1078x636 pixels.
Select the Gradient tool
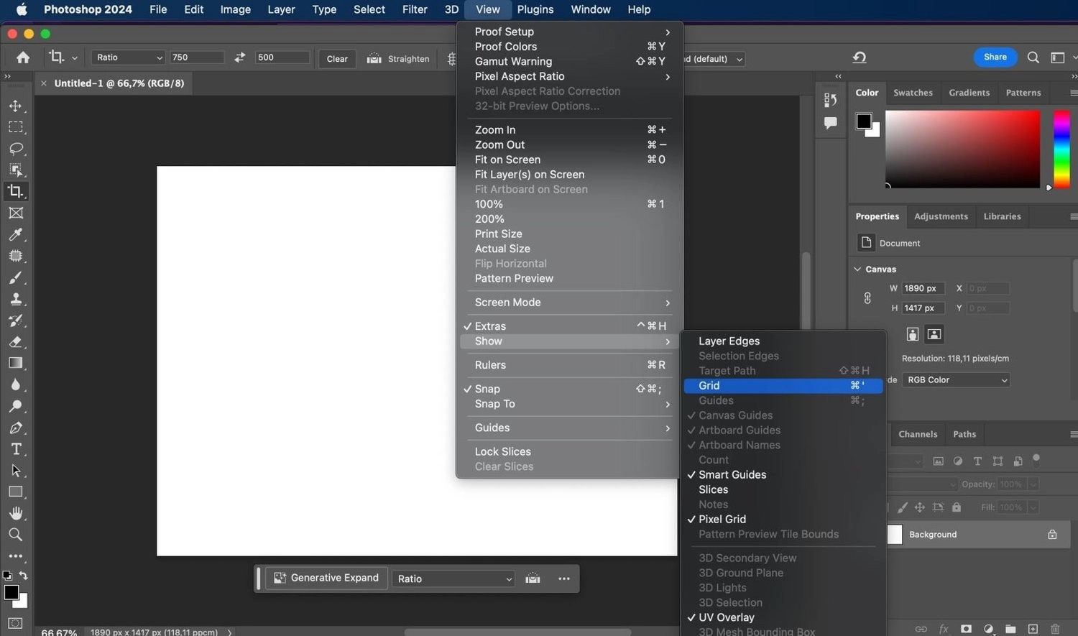[15, 363]
